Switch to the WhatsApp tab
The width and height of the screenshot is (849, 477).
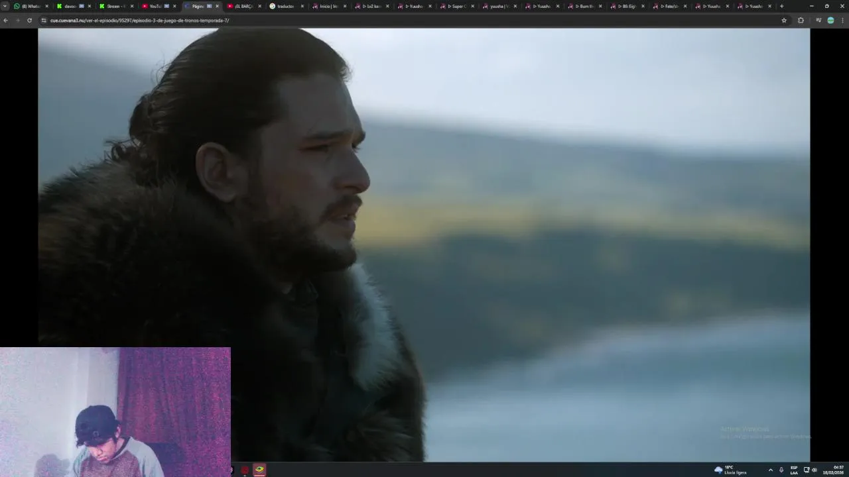click(31, 6)
